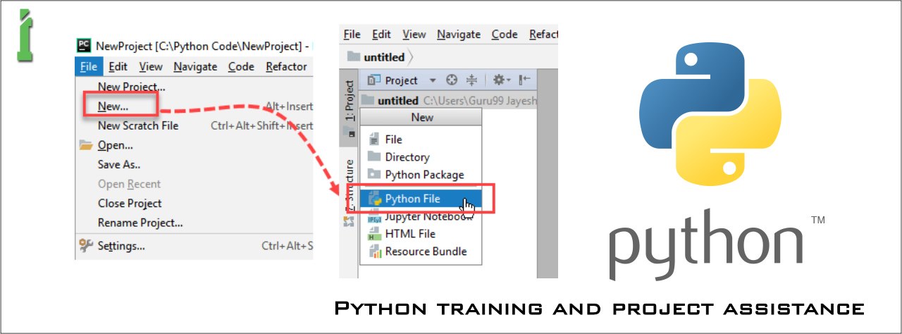902x334 pixels.
Task: Choose Python File in the New popup
Action: tap(421, 199)
